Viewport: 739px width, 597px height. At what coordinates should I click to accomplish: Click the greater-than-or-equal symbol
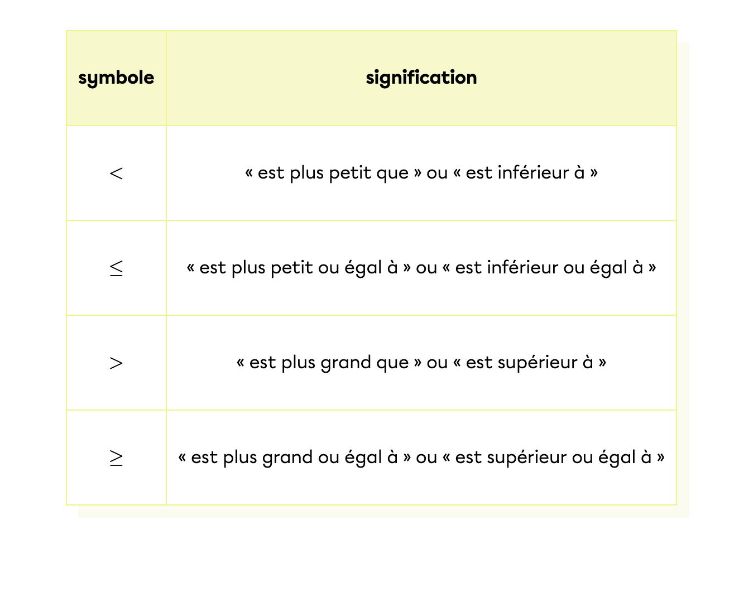[116, 458]
